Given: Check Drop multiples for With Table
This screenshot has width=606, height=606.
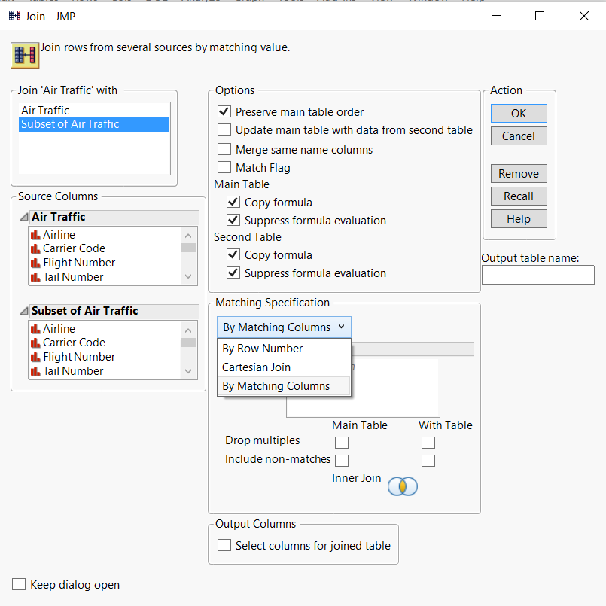Looking at the screenshot, I should click(428, 442).
